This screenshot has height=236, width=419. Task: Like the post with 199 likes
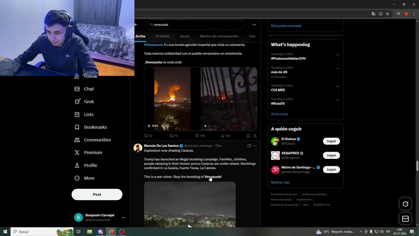tap(200, 136)
